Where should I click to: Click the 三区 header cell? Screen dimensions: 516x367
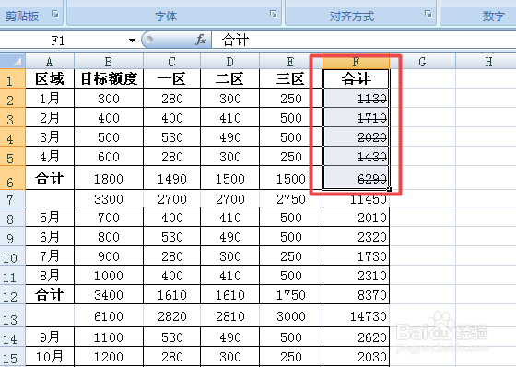coord(291,78)
